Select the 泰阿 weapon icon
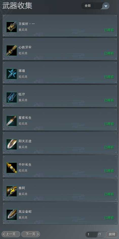 coord(11,191)
